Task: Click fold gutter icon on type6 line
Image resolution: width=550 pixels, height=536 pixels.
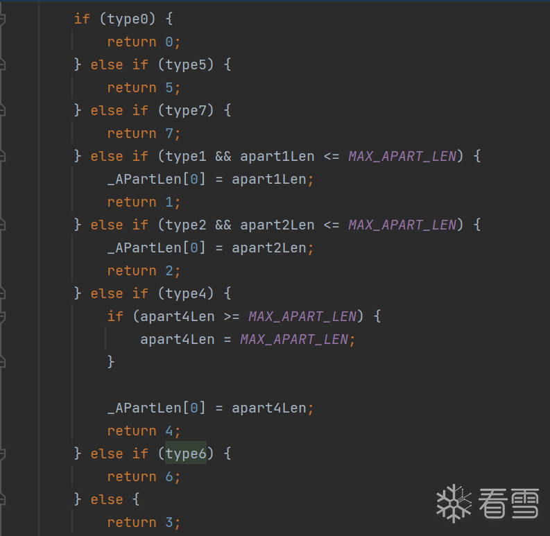Action: tap(2, 454)
